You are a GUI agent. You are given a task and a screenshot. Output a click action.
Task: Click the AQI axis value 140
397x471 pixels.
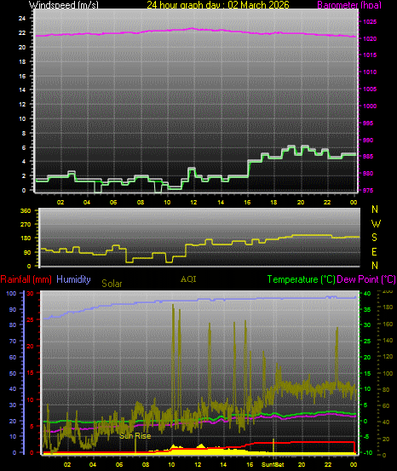click(388, 341)
